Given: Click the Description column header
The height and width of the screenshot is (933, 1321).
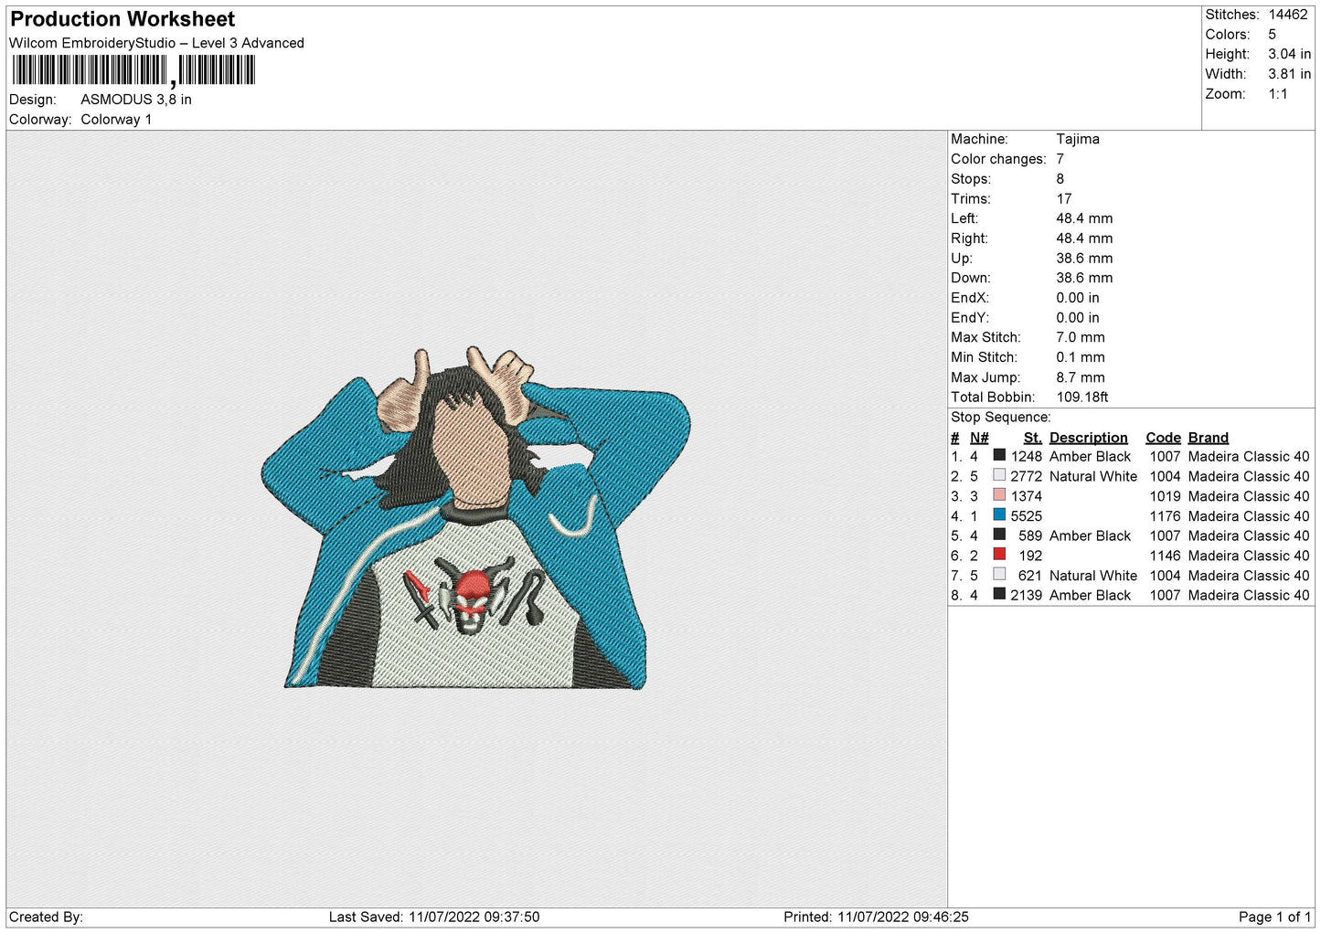Looking at the screenshot, I should (x=1088, y=438).
